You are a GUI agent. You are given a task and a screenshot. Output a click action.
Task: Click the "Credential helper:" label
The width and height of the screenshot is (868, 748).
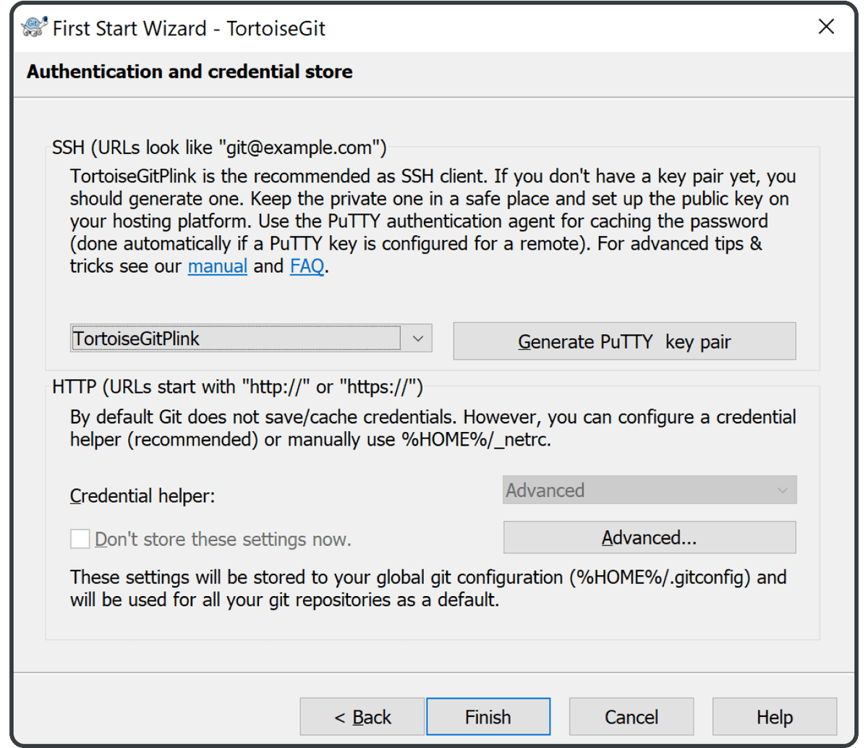pos(142,496)
